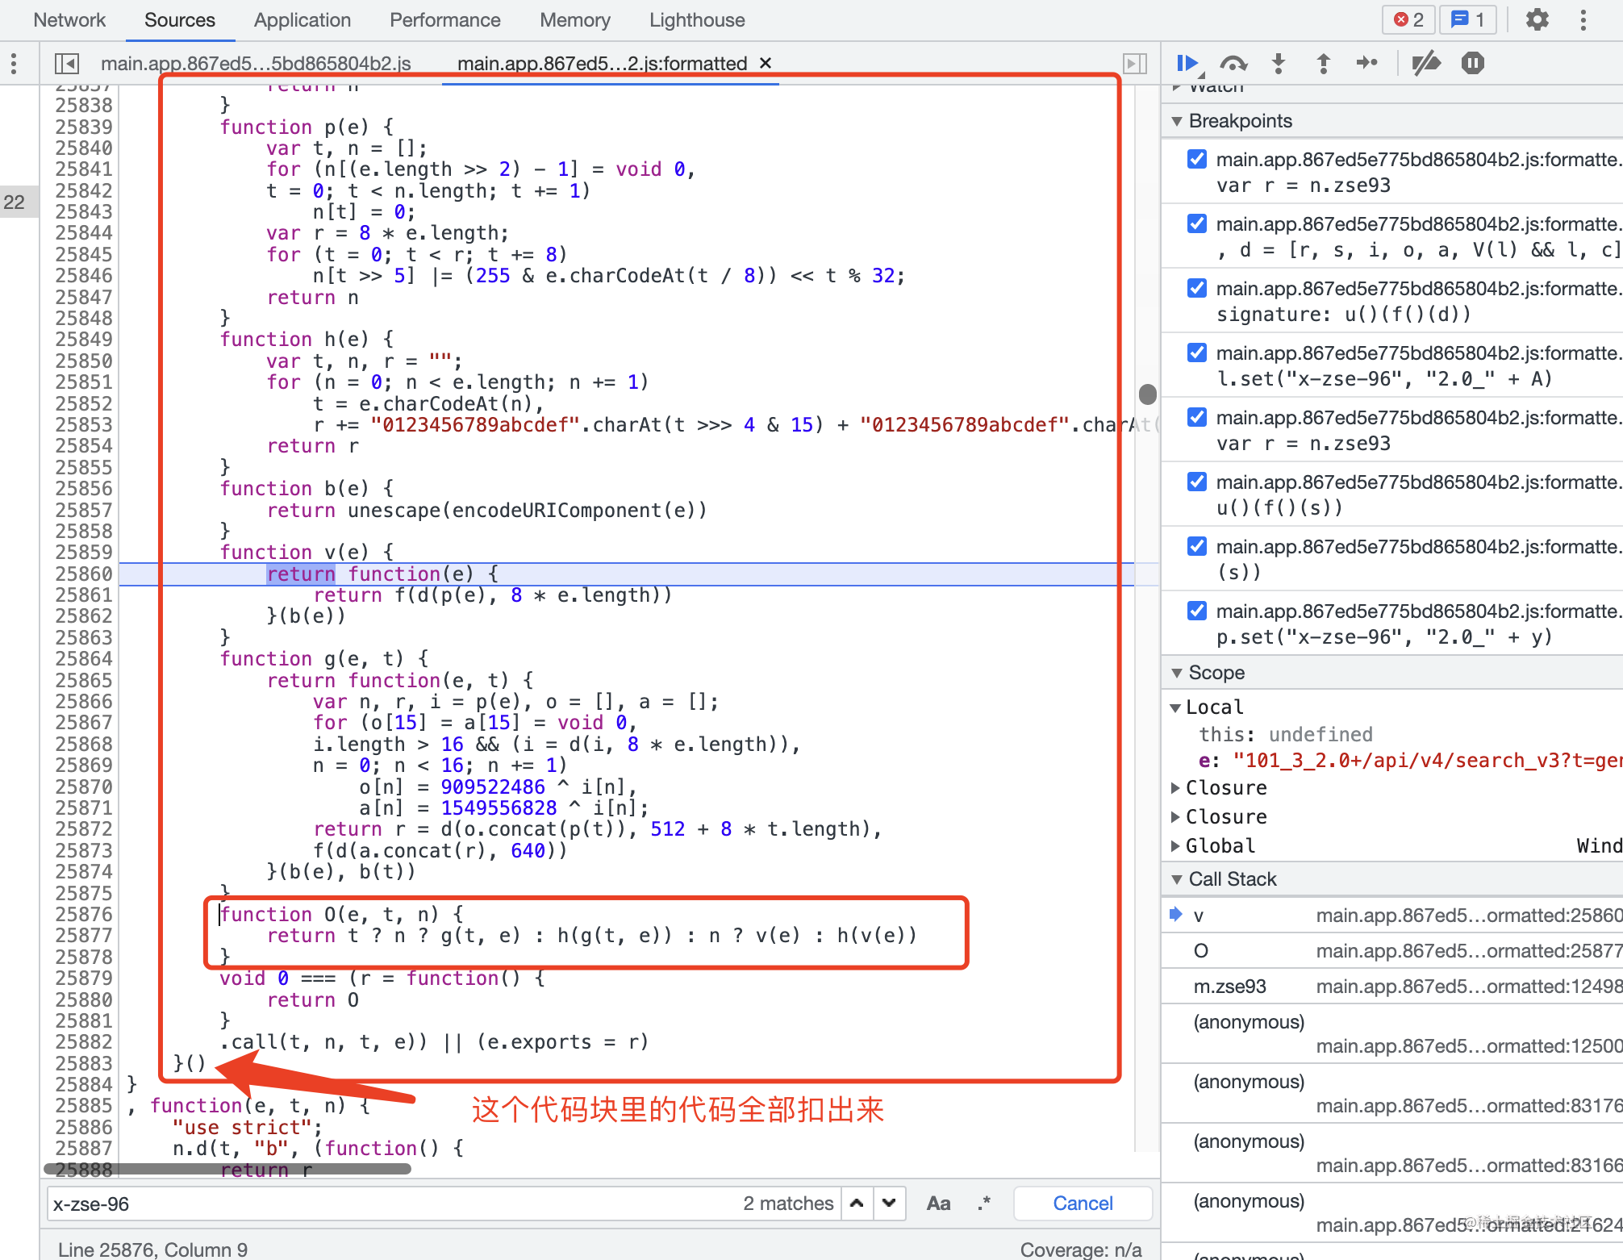Expand the second Closure scope

pos(1175,816)
